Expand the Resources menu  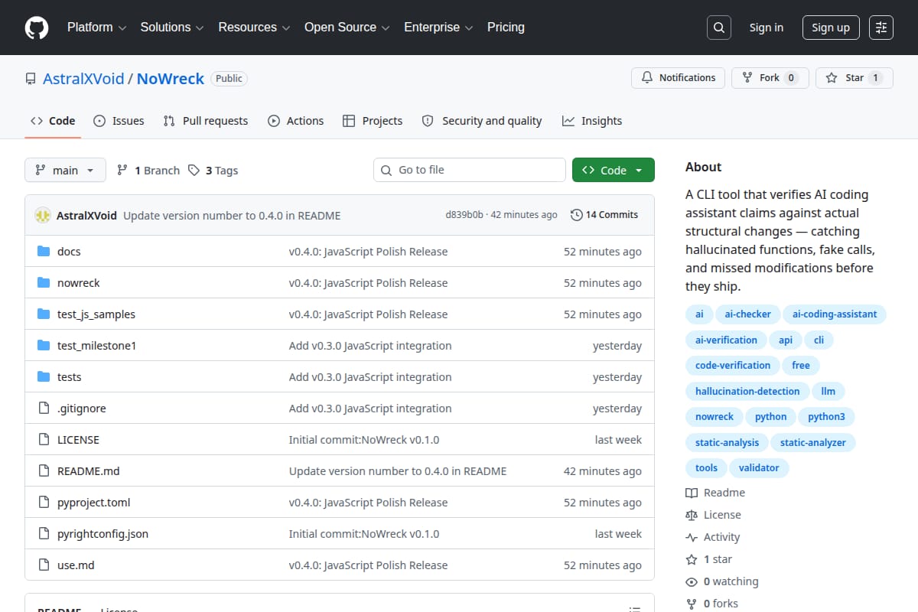coord(254,28)
